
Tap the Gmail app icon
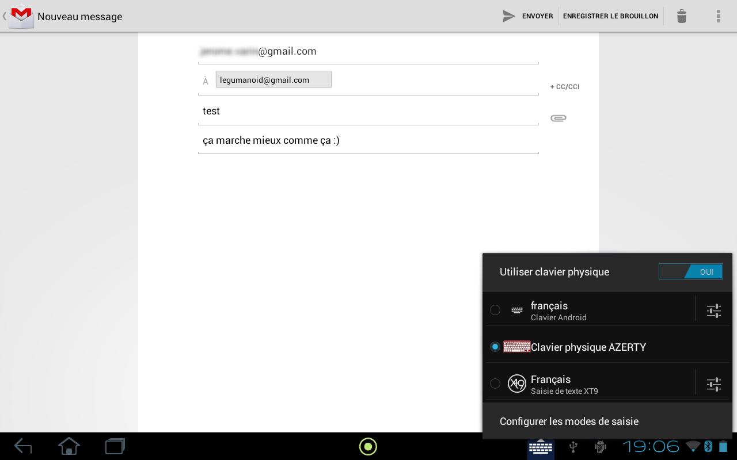[x=21, y=16]
